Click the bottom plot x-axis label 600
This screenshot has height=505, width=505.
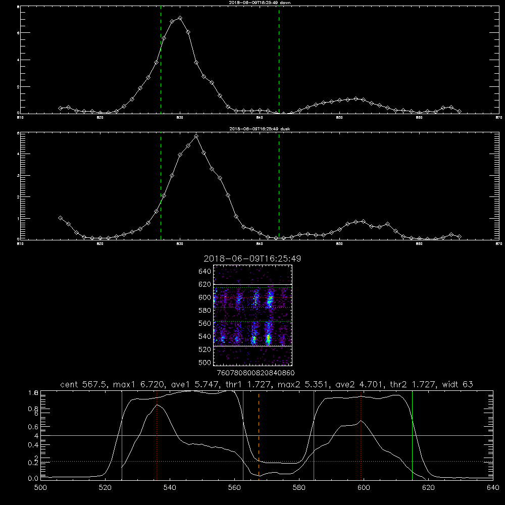point(364,488)
